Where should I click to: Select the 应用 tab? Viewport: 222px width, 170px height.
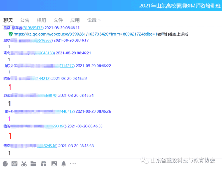click(75, 20)
